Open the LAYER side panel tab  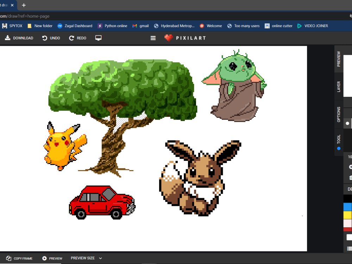pyautogui.click(x=339, y=87)
